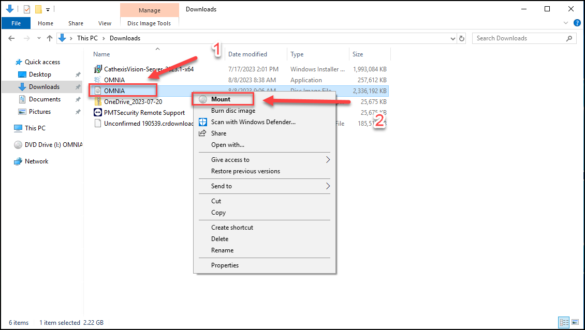Image resolution: width=585 pixels, height=330 pixels.
Task: Open Pictures in the navigation pane
Action: pyautogui.click(x=40, y=112)
